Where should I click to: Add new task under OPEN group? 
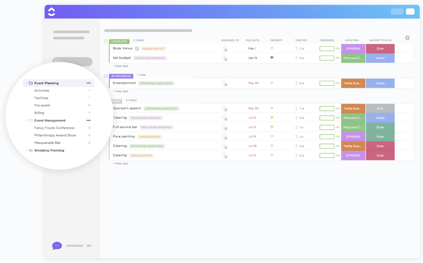click(x=121, y=164)
